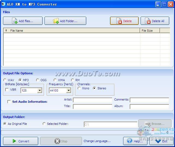Screen dimensions: 175x147
Task: Click the File Size column header
Action: [x=150, y=31]
